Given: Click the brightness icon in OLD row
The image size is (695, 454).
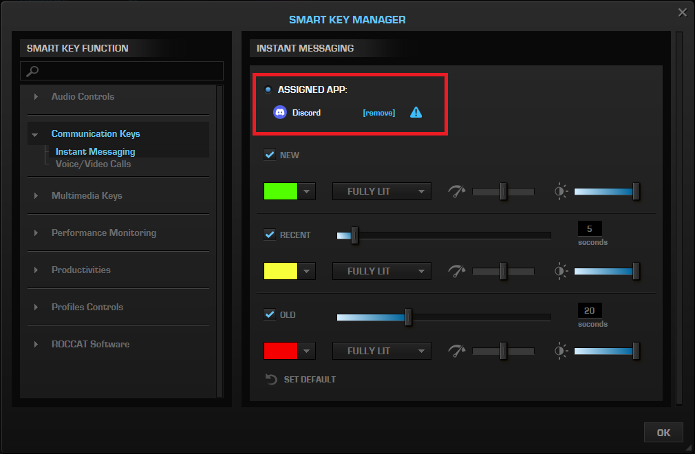Looking at the screenshot, I should click(x=561, y=351).
